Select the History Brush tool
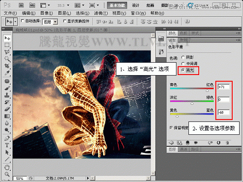Screen dimensions: 243x182 pyautogui.click(x=7, y=102)
